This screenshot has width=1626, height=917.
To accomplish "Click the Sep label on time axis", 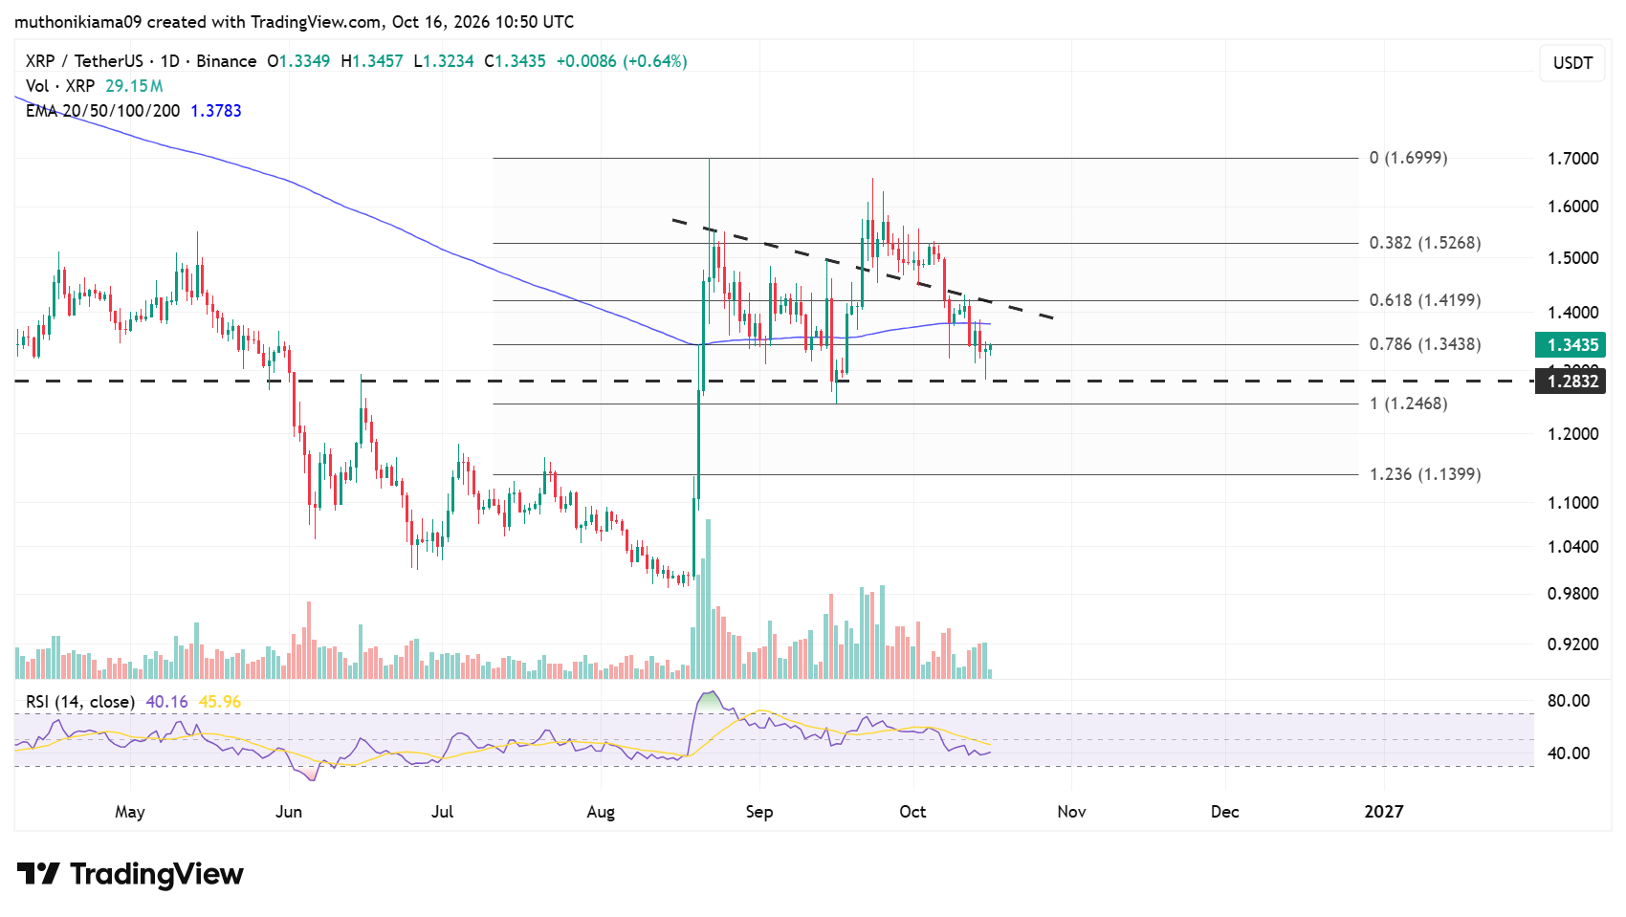I will pyautogui.click(x=759, y=812).
